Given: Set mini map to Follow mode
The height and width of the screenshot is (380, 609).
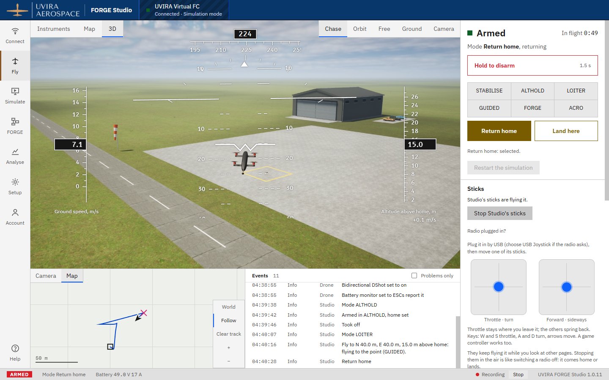Looking at the screenshot, I should pos(229,320).
